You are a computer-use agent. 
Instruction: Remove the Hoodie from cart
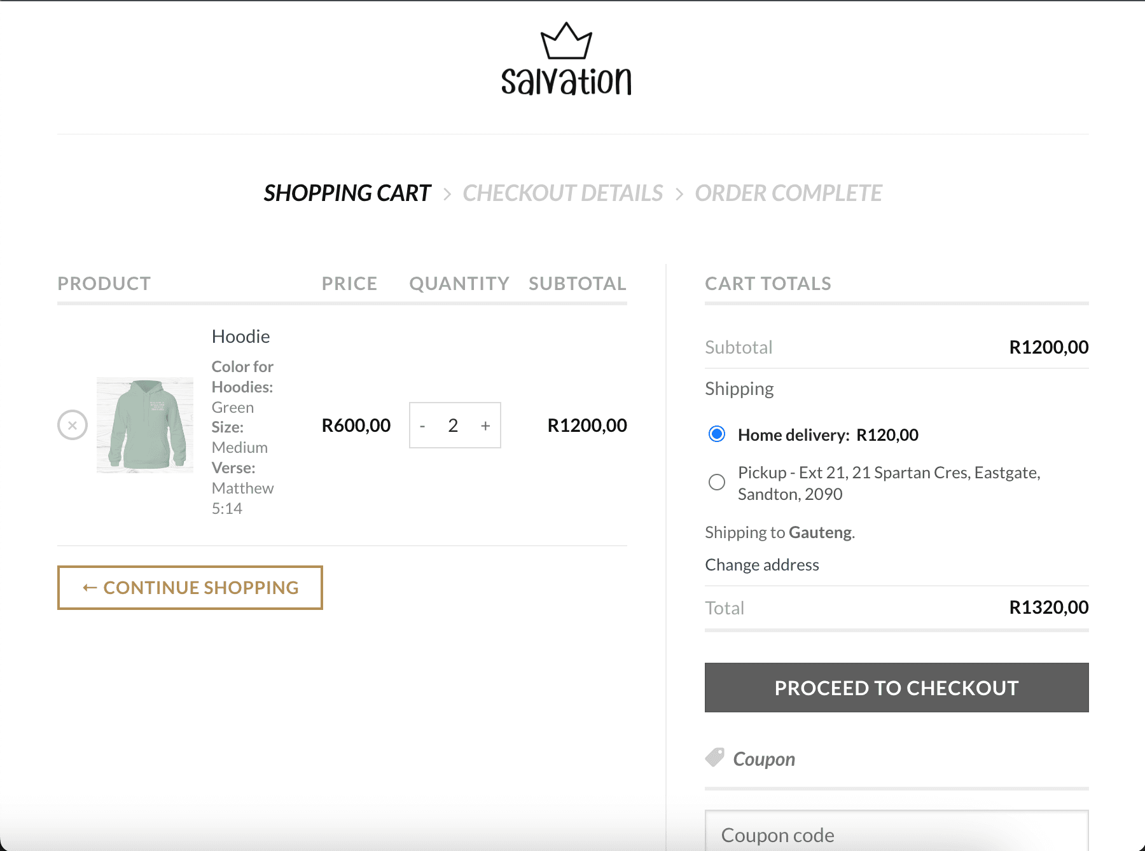pyautogui.click(x=73, y=425)
